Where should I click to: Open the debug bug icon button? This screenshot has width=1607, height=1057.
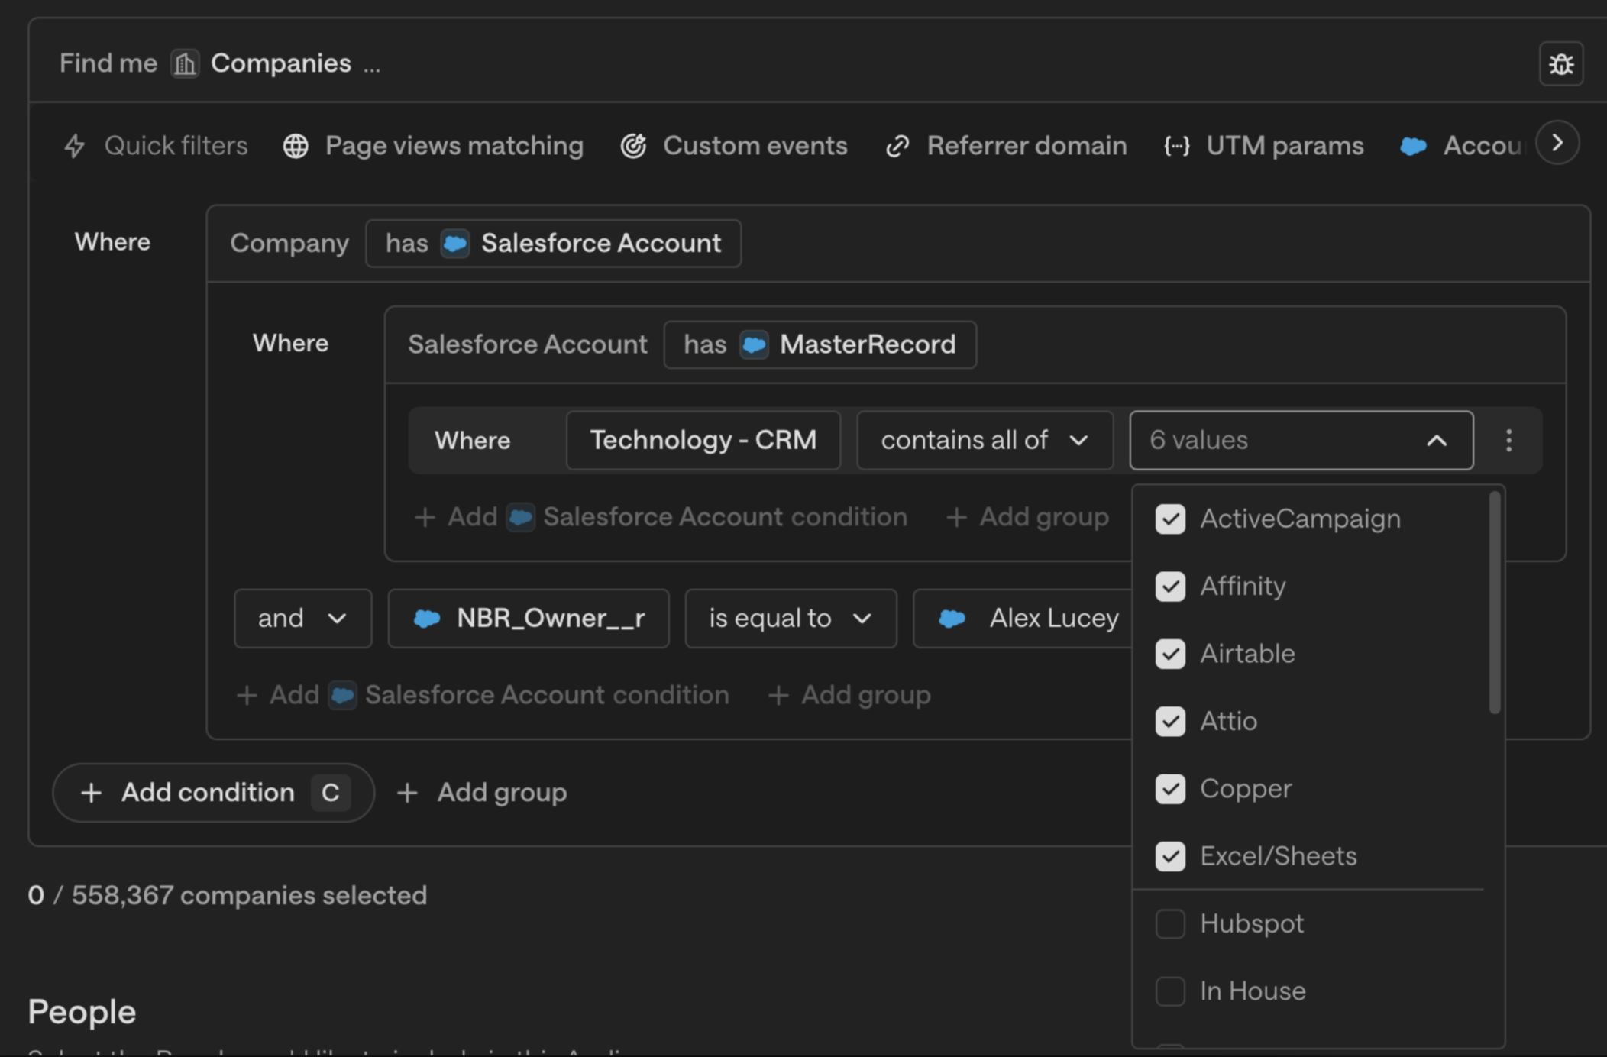(x=1561, y=63)
